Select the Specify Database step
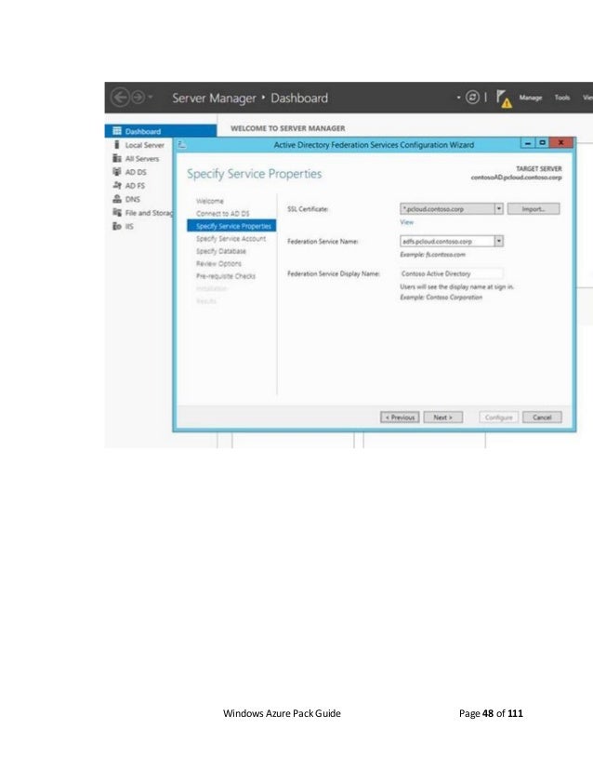The width and height of the screenshot is (593, 768). pos(221,251)
